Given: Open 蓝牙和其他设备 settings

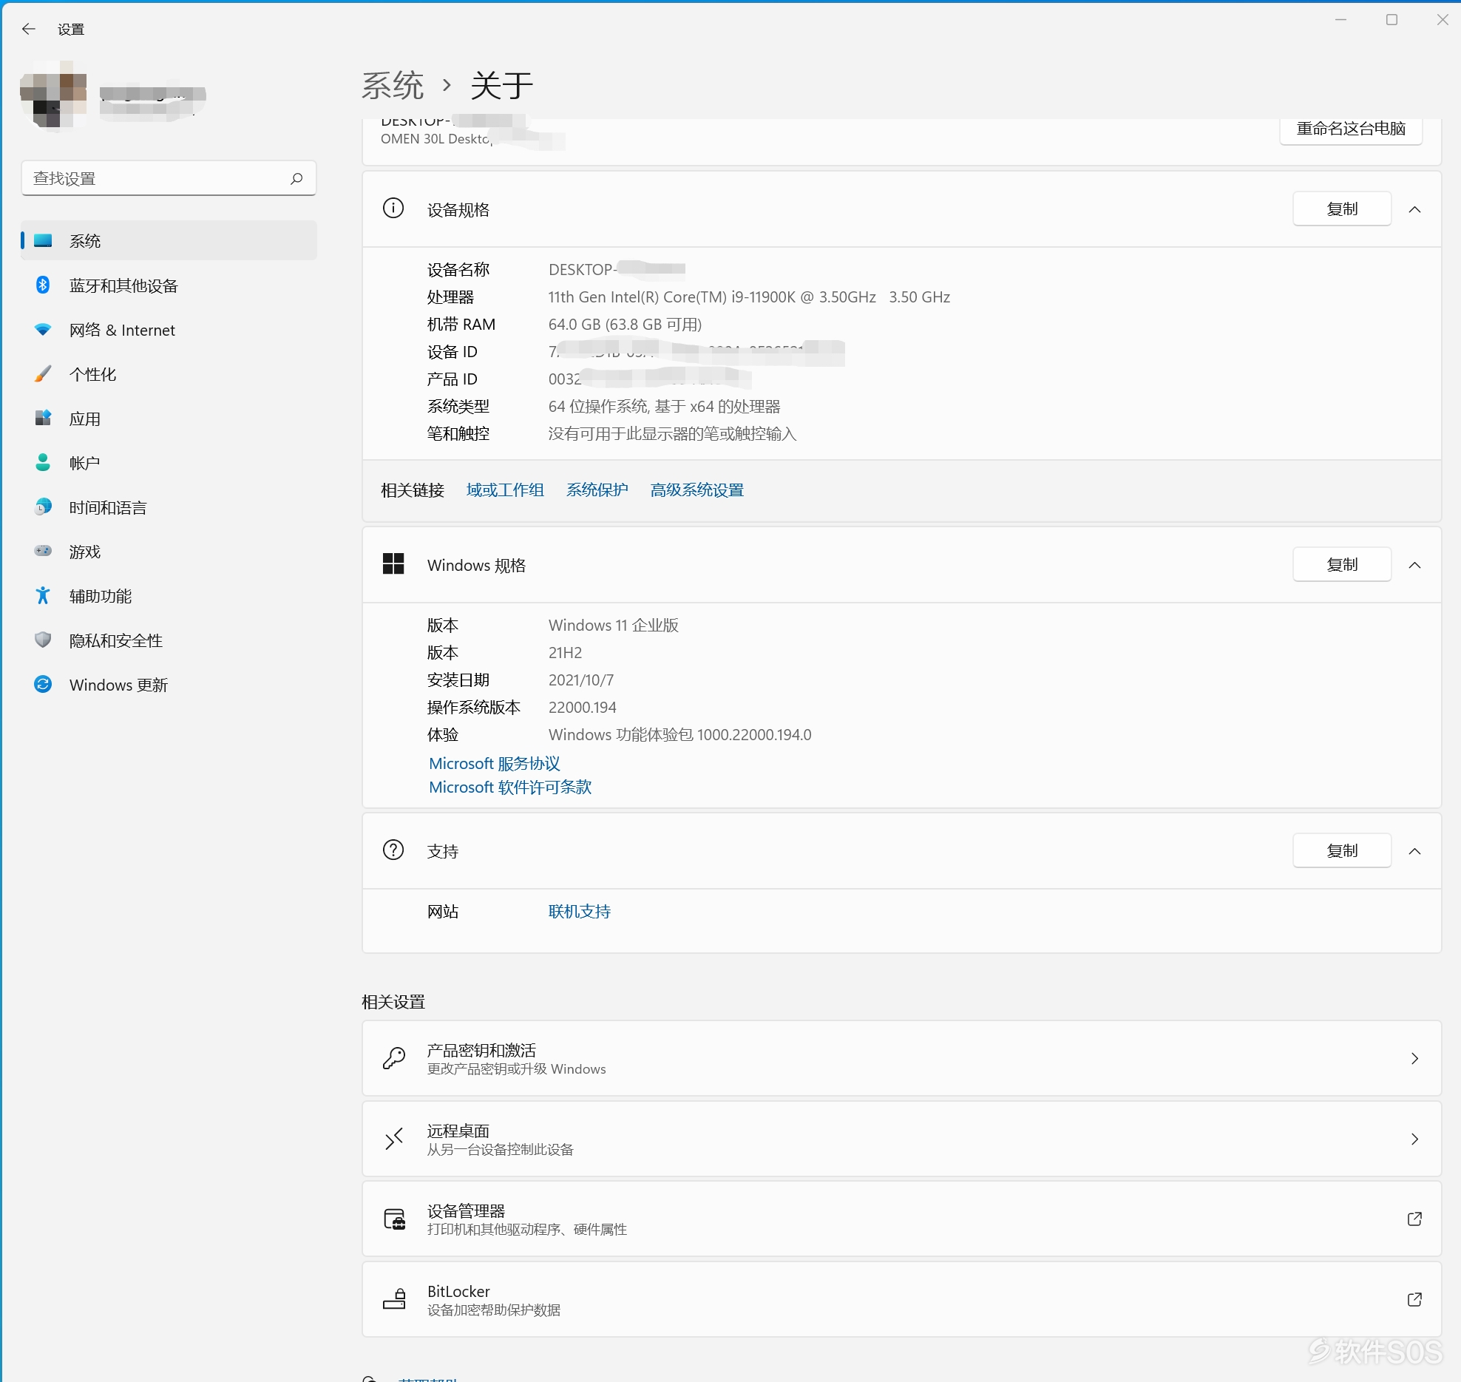Looking at the screenshot, I should tap(169, 285).
